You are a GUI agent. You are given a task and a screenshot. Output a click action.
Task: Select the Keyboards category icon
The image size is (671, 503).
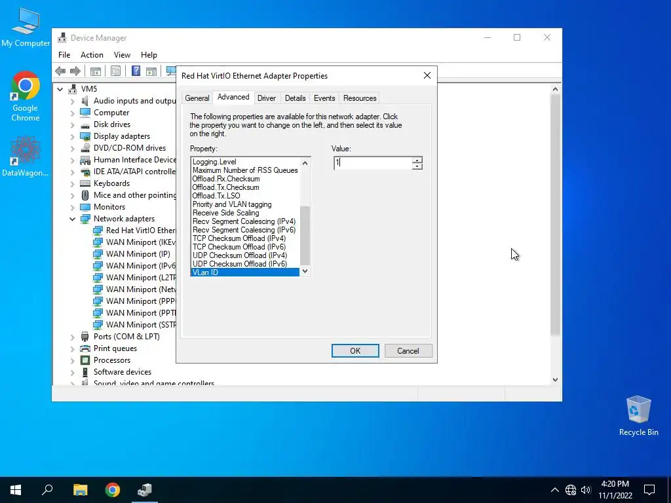pos(85,183)
